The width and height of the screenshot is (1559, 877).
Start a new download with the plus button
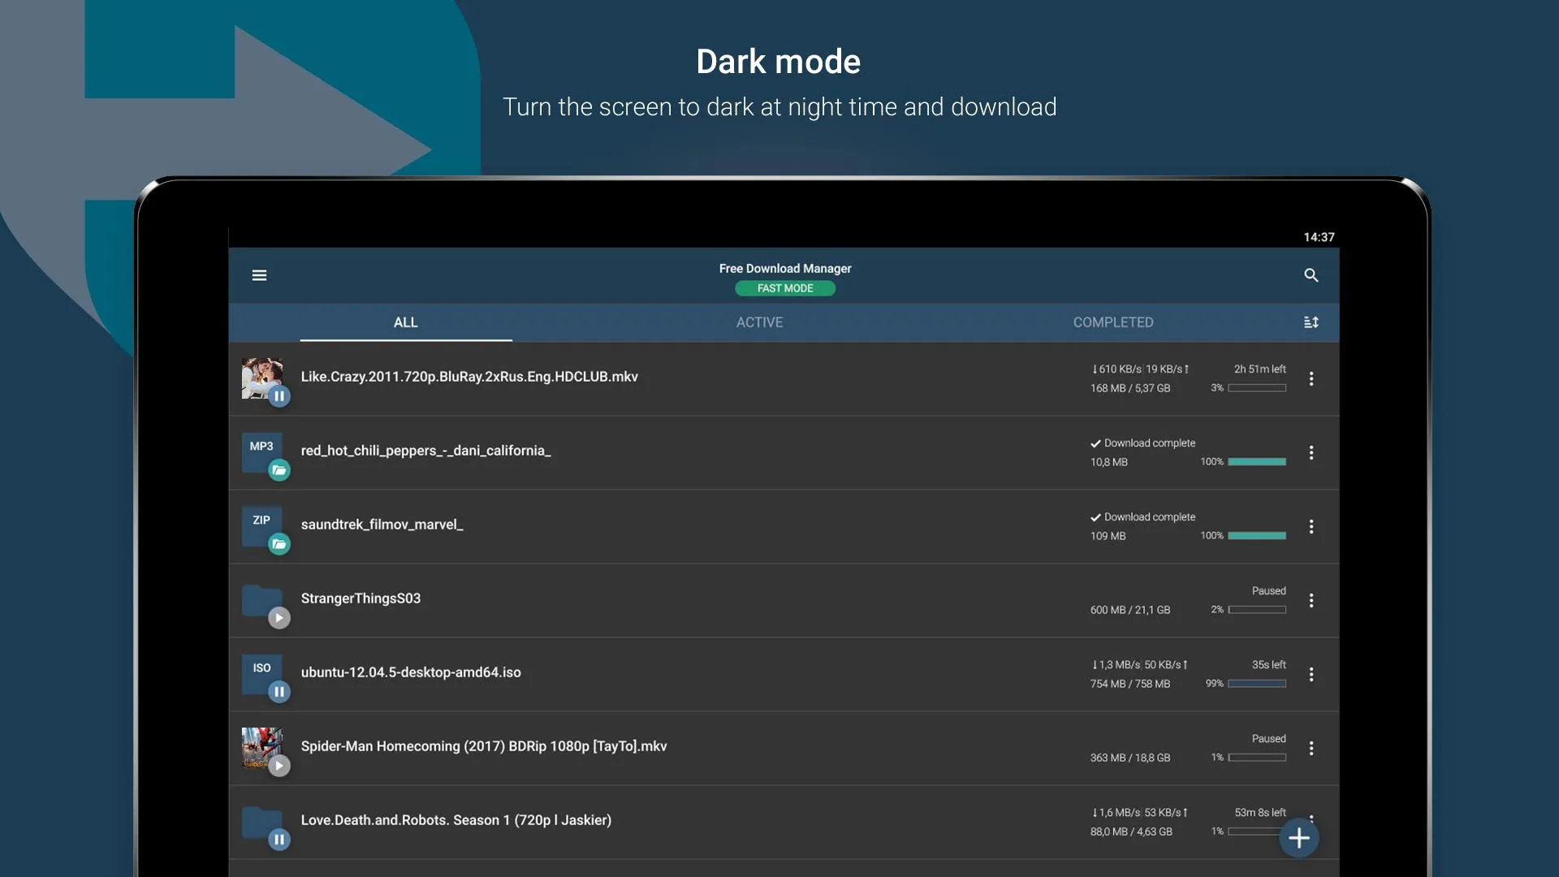point(1299,838)
